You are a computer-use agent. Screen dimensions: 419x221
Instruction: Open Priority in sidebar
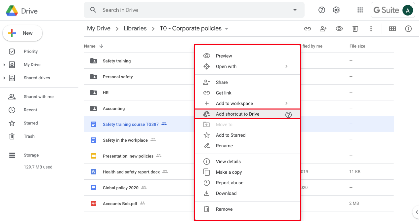tap(31, 52)
